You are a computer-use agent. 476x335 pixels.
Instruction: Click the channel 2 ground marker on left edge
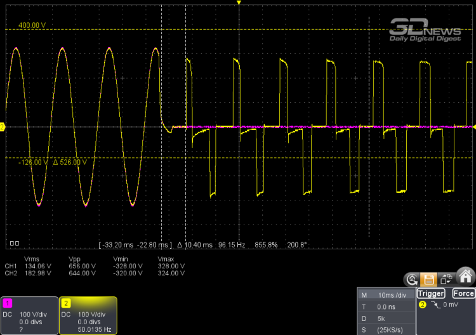pyautogui.click(x=2, y=127)
